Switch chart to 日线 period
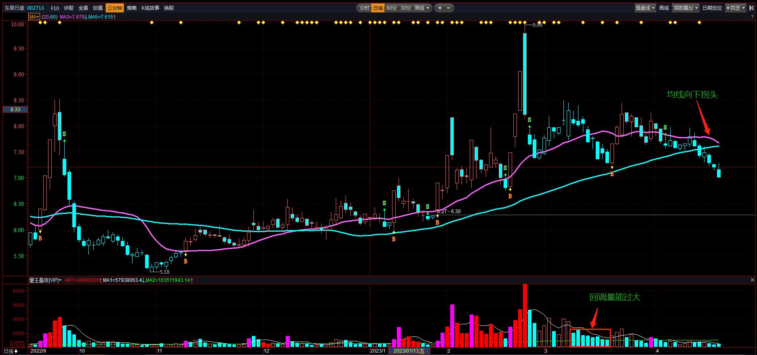This screenshot has height=355, width=757. pyautogui.click(x=378, y=8)
